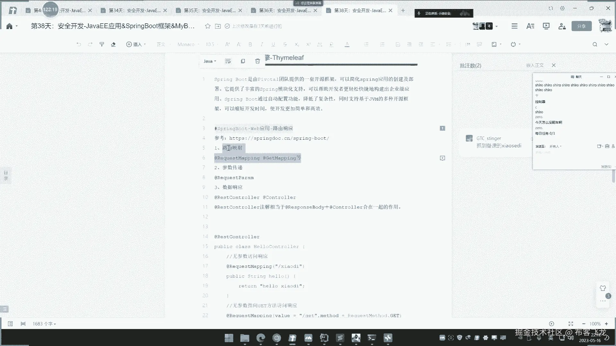Open the Java language dropdown
Image resolution: width=616 pixels, height=346 pixels.
[x=210, y=61]
